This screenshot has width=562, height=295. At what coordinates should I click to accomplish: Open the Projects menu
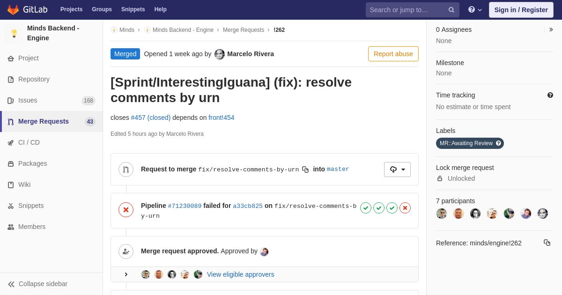point(71,9)
